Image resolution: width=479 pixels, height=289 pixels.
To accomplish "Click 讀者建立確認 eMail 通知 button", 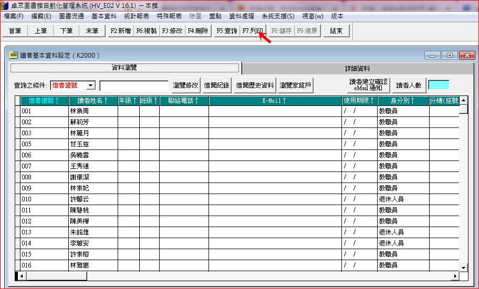I will point(368,85).
